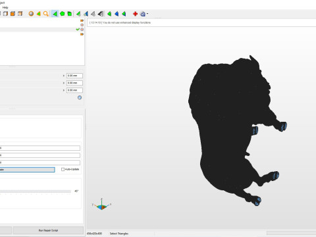Click the second 0.00 mm input field
Viewport: 316px width, 237px height.
coord(74,83)
